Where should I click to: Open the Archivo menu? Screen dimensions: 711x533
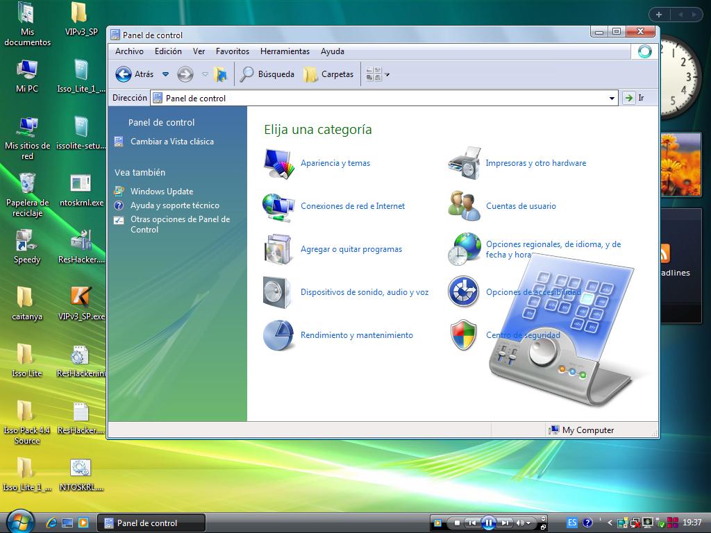(x=129, y=51)
